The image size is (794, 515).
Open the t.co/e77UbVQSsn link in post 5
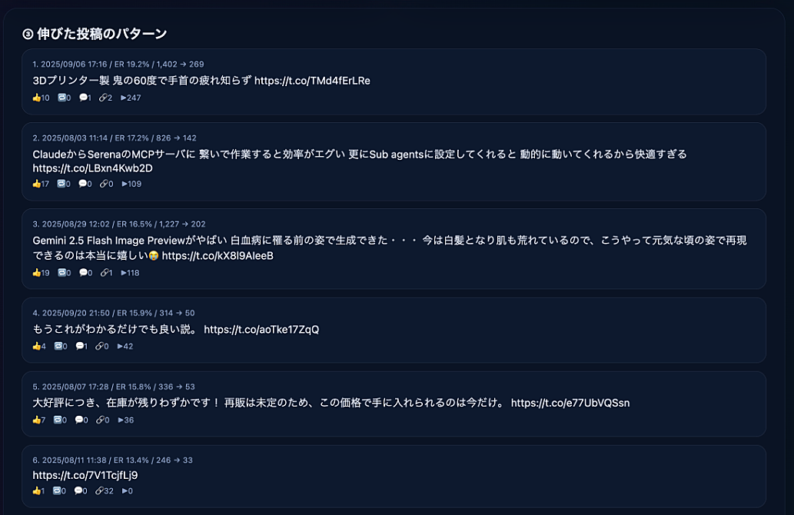[x=570, y=404]
